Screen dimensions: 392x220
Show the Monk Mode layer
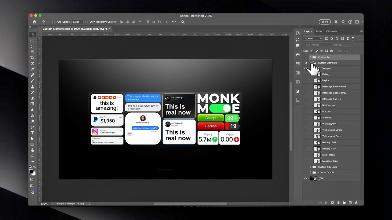306,155
